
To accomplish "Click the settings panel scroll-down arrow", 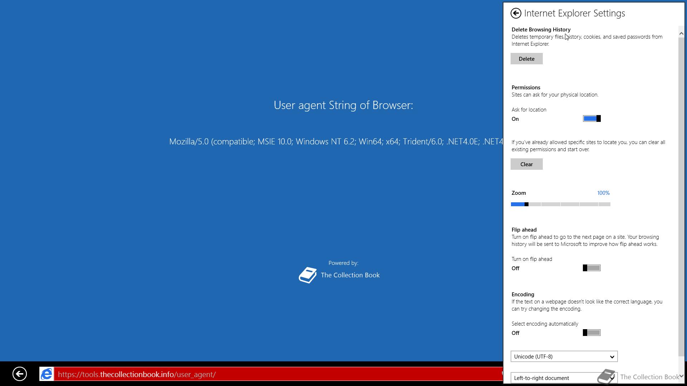I will (x=681, y=376).
